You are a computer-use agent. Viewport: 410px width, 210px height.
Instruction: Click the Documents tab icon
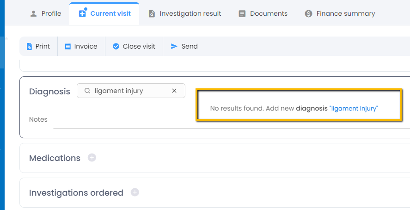click(242, 14)
